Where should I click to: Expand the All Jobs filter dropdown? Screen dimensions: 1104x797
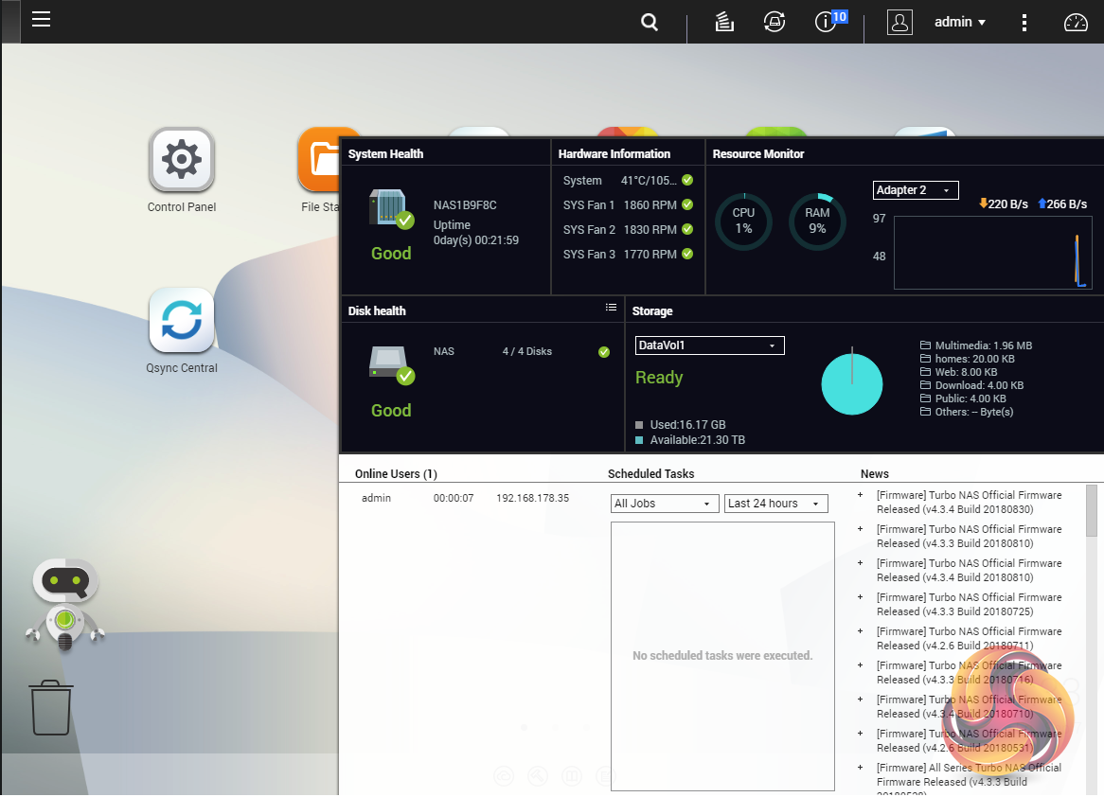coord(665,504)
